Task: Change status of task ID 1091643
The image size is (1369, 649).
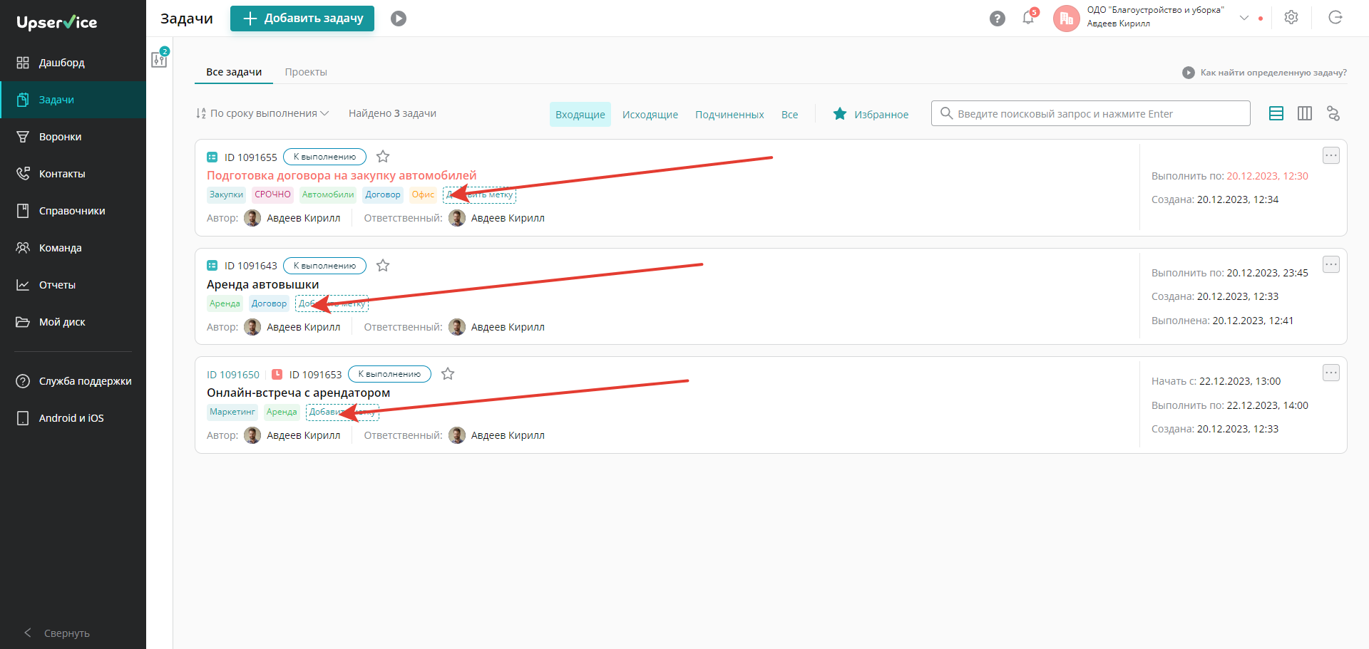Action: 324,266
